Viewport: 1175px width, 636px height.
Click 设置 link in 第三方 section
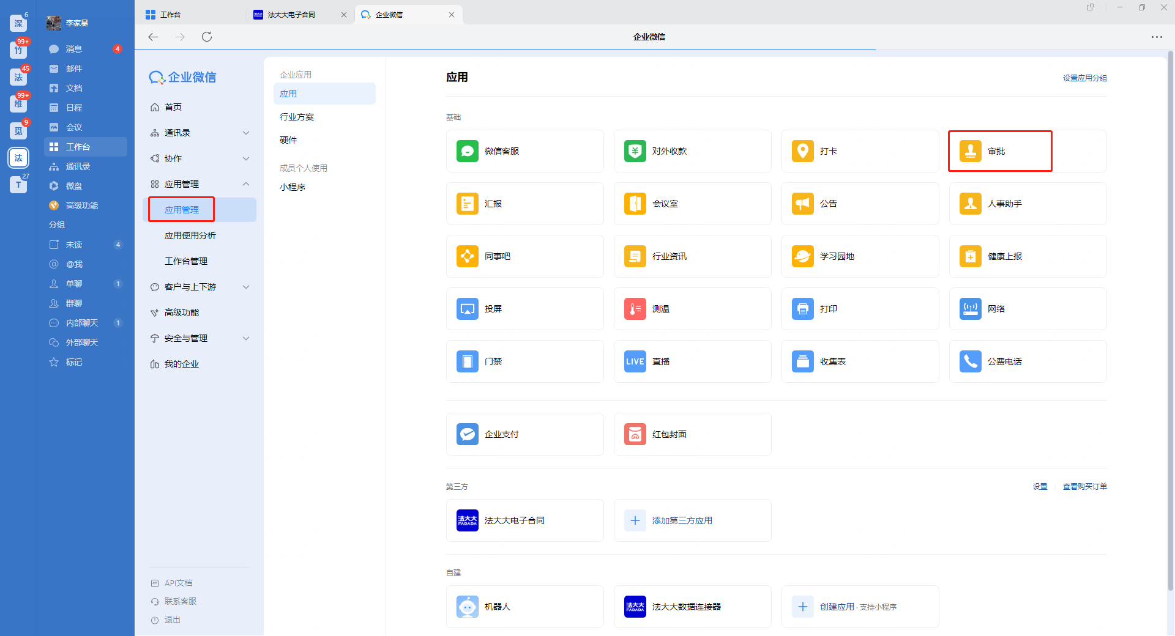tap(1040, 487)
